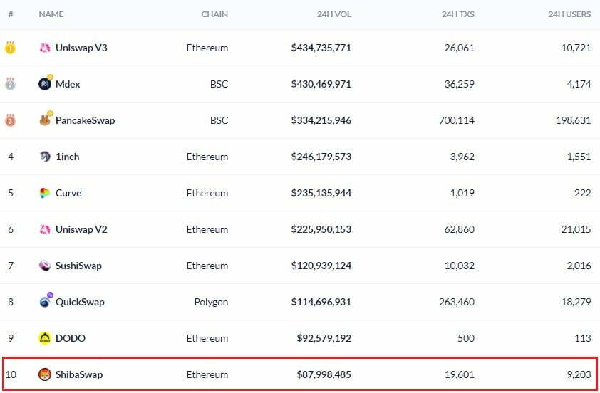Click the QuickSwap logo icon
Viewport: 600px width, 393px height.
(44, 302)
